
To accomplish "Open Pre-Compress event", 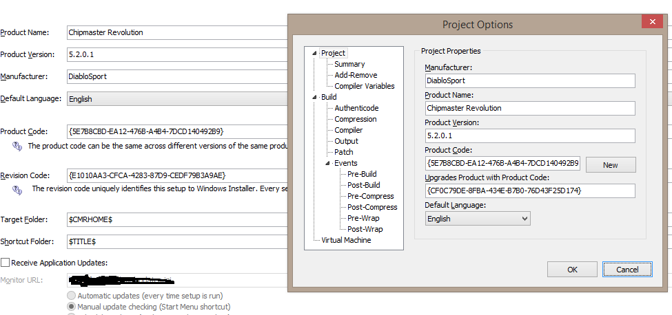I will [x=371, y=196].
